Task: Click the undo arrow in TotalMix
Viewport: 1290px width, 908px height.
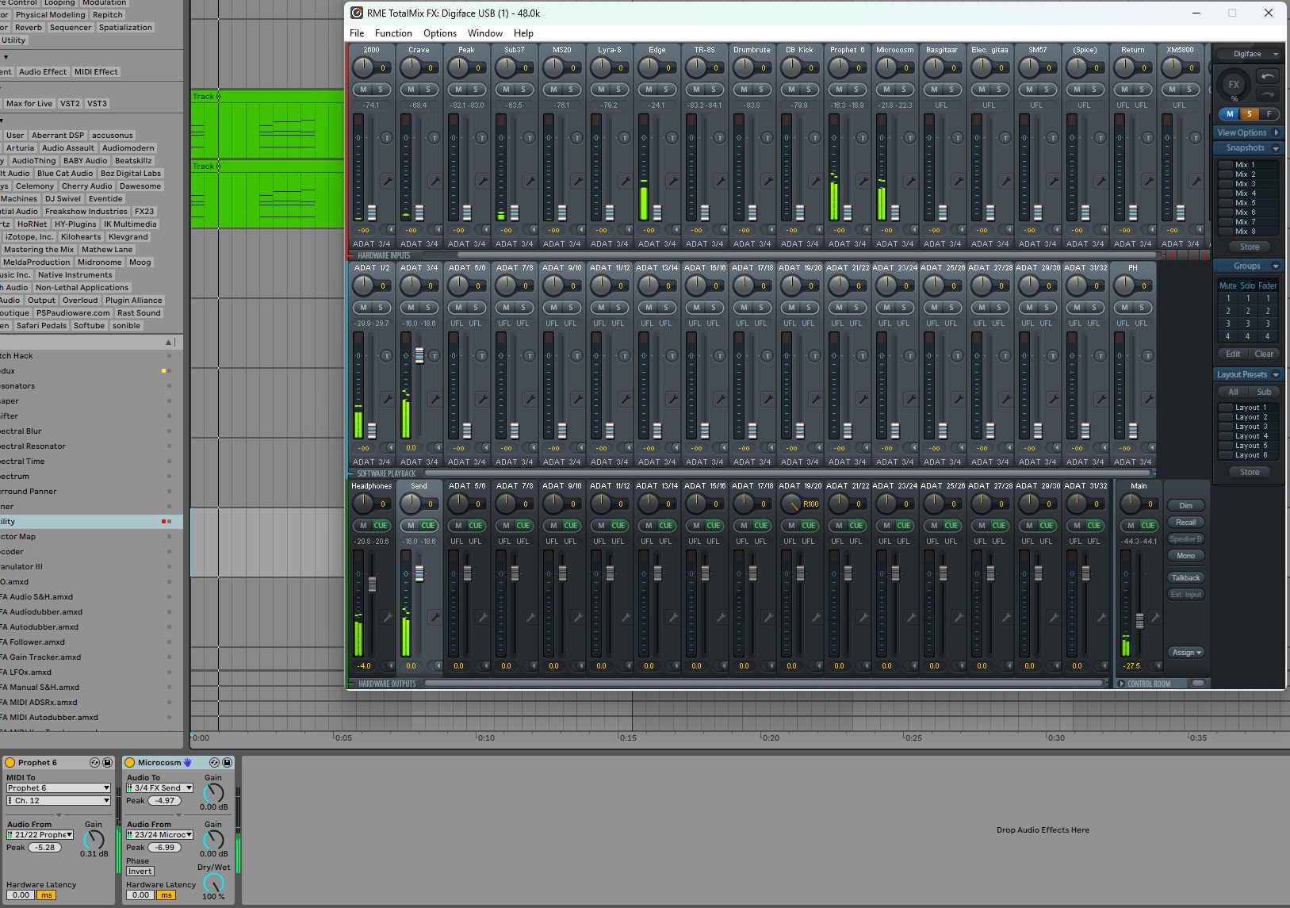Action: coord(1268,77)
